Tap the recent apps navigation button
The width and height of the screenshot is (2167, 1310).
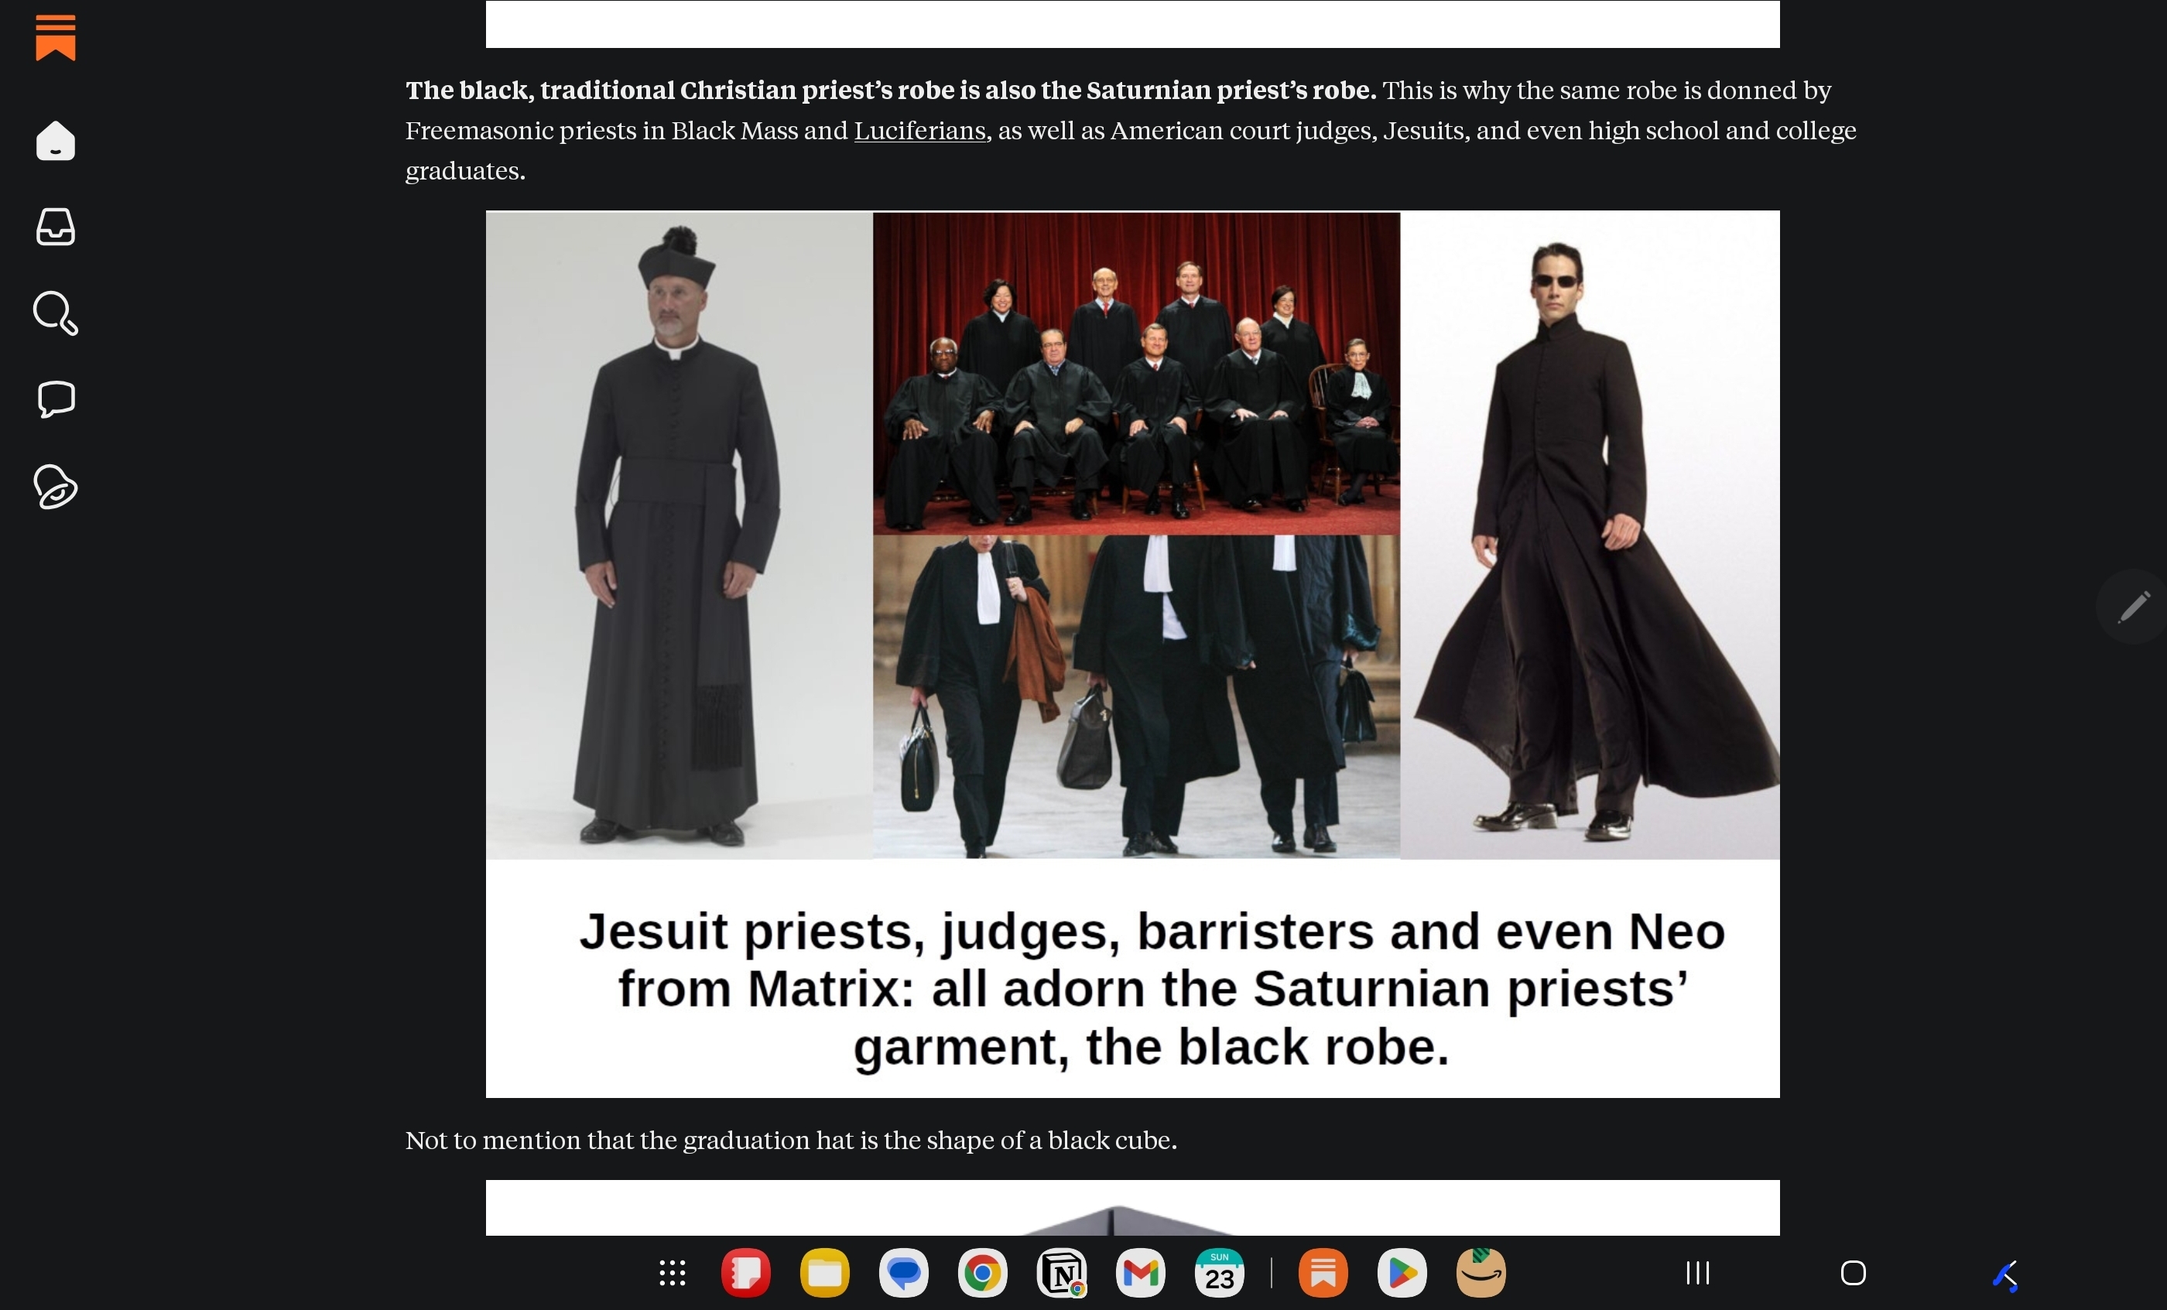[1697, 1272]
